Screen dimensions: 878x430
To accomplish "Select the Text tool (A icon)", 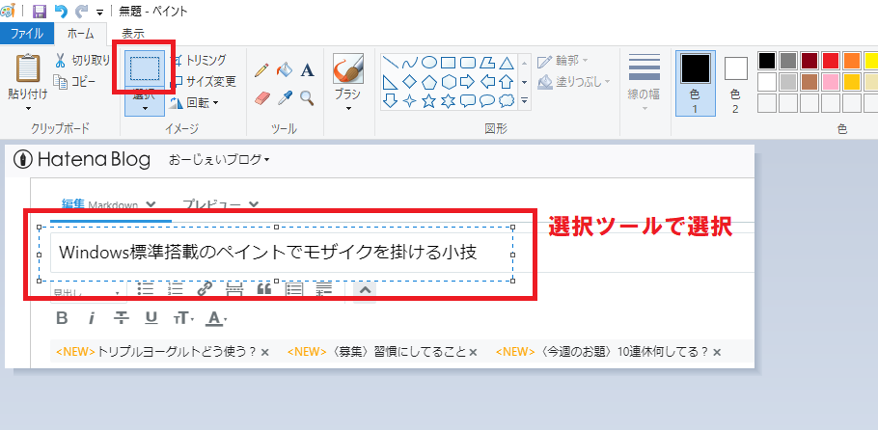I will [x=308, y=70].
